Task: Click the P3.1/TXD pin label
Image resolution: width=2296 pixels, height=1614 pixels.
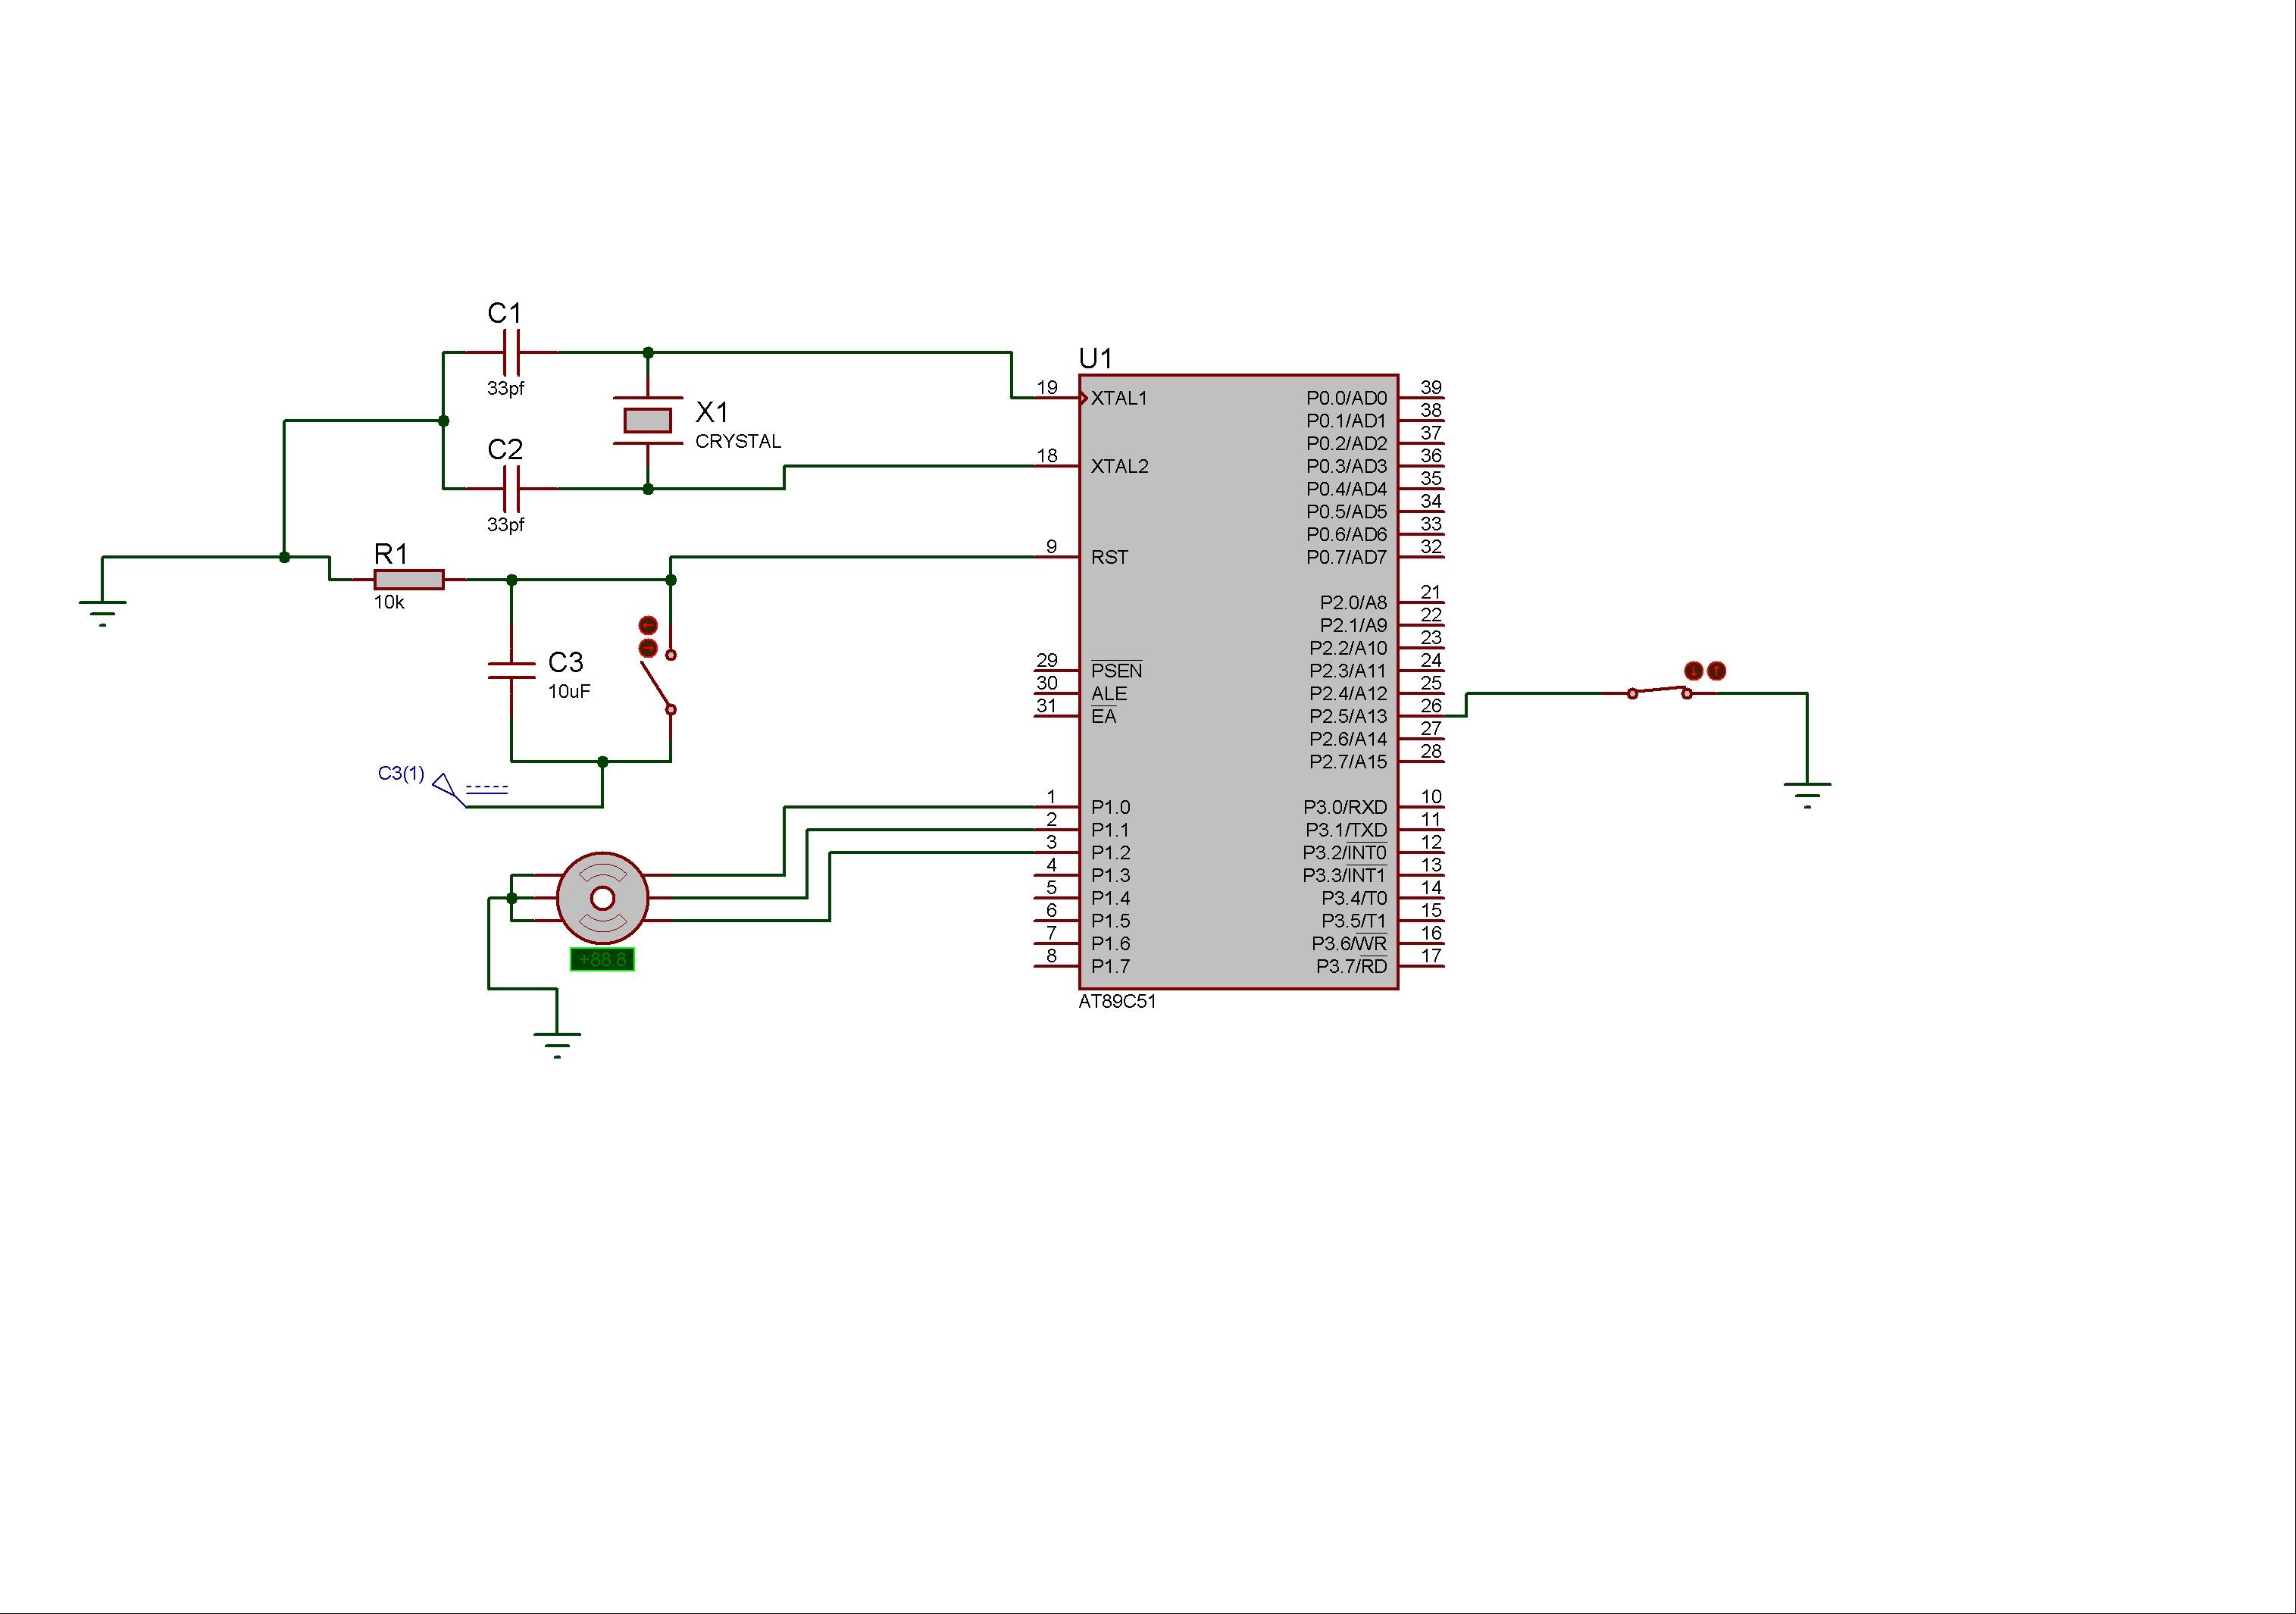Action: (x=1346, y=830)
